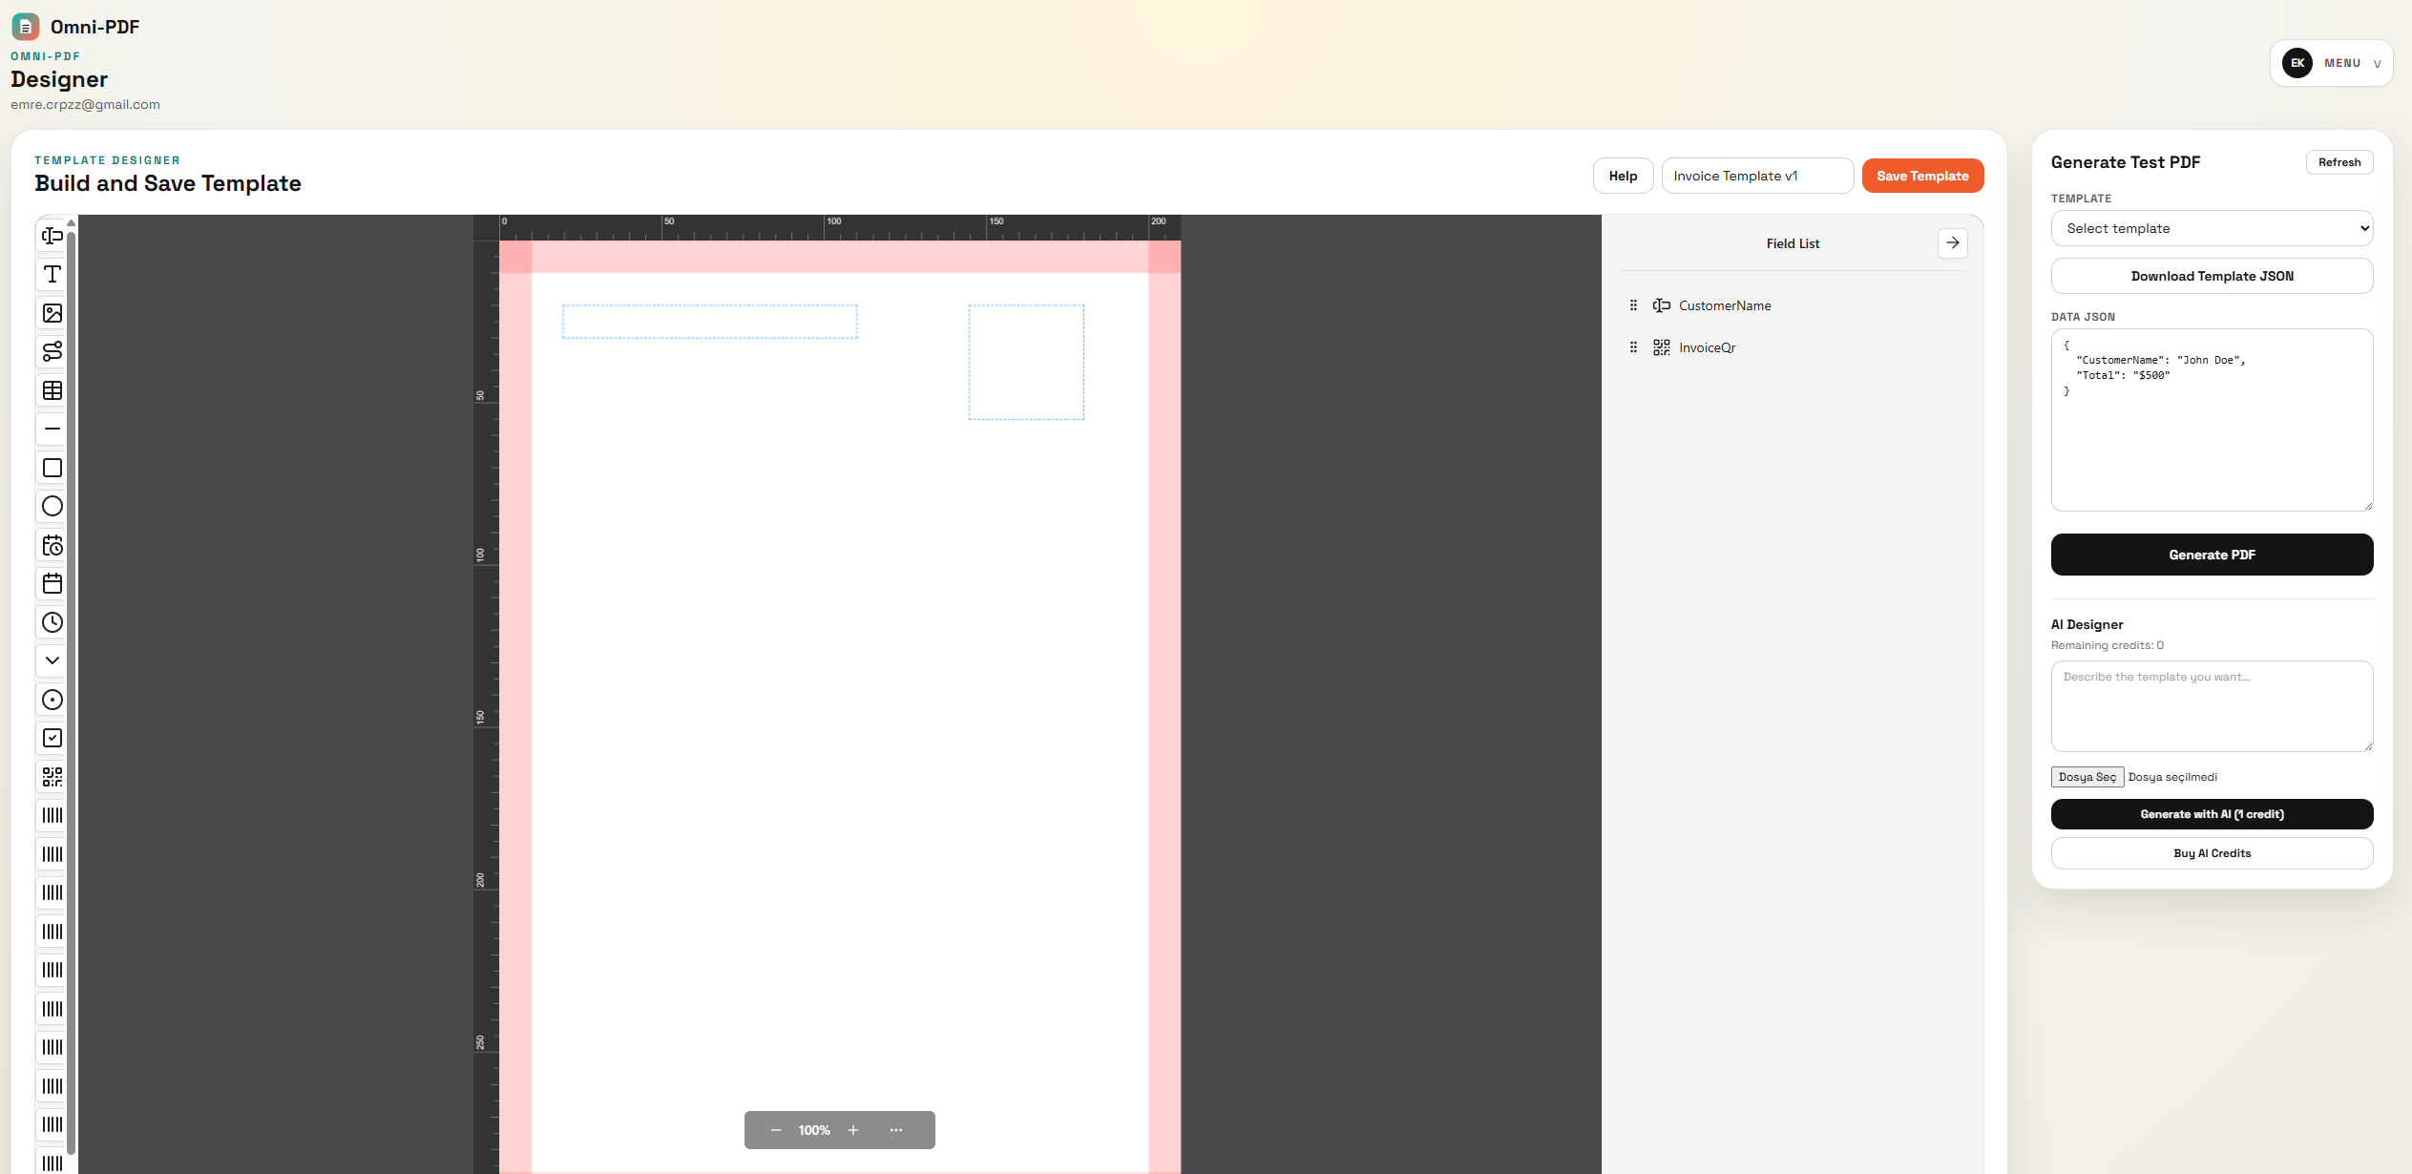
Task: Select the Text tool in the toolbar
Action: (51, 274)
